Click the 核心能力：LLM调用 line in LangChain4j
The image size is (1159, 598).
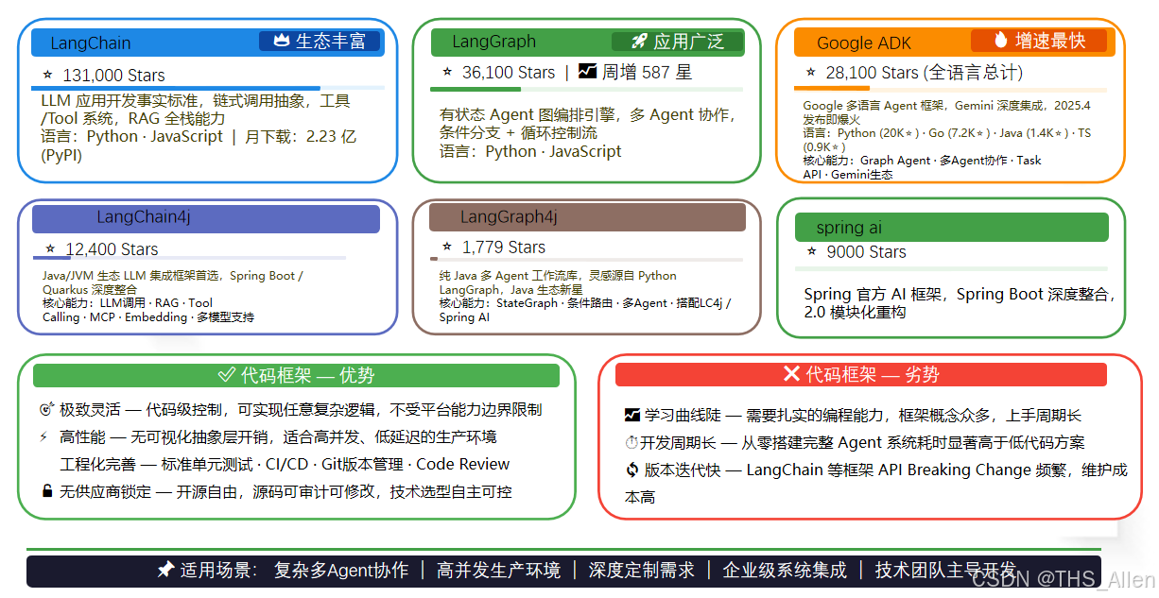pyautogui.click(x=128, y=303)
